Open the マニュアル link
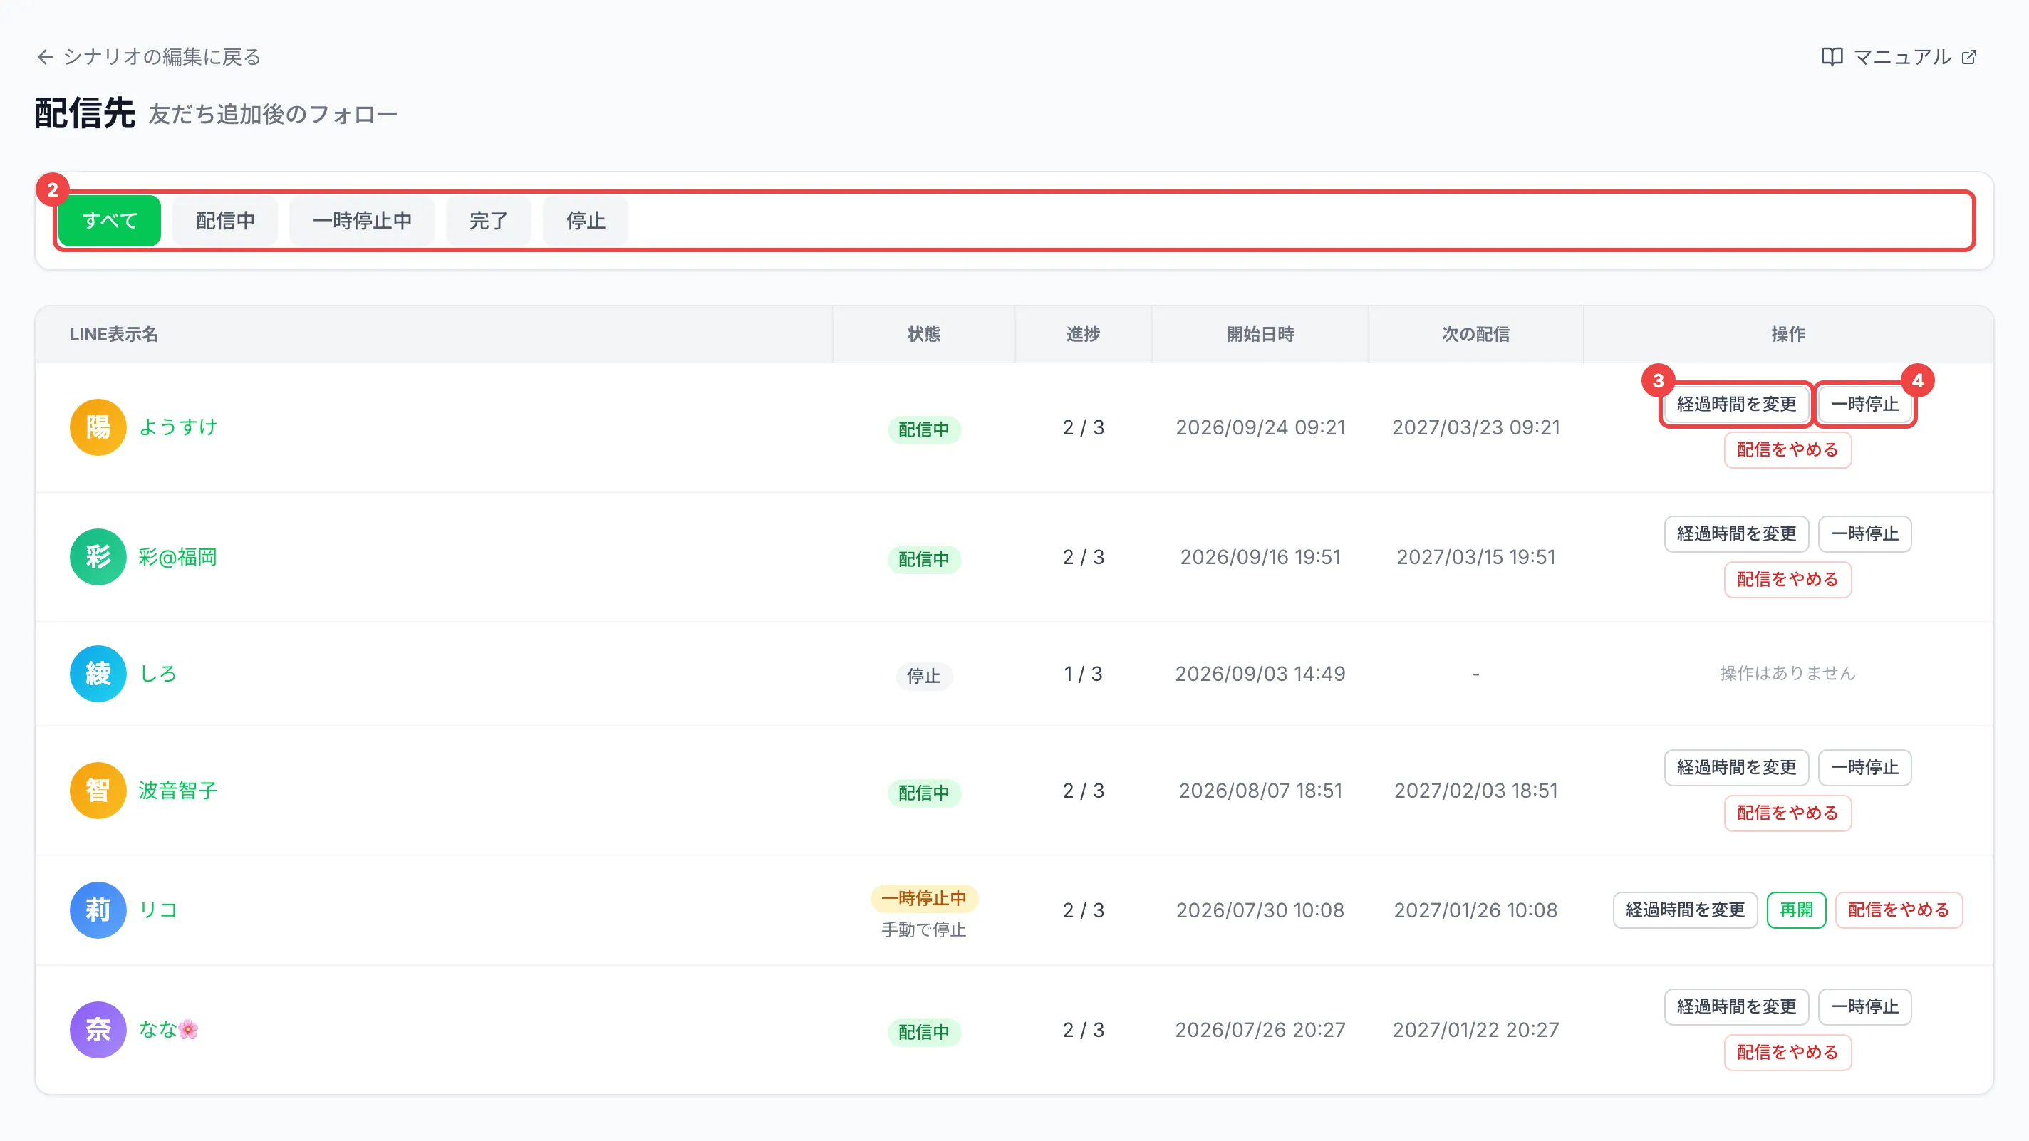This screenshot has width=2029, height=1141. coord(1899,57)
